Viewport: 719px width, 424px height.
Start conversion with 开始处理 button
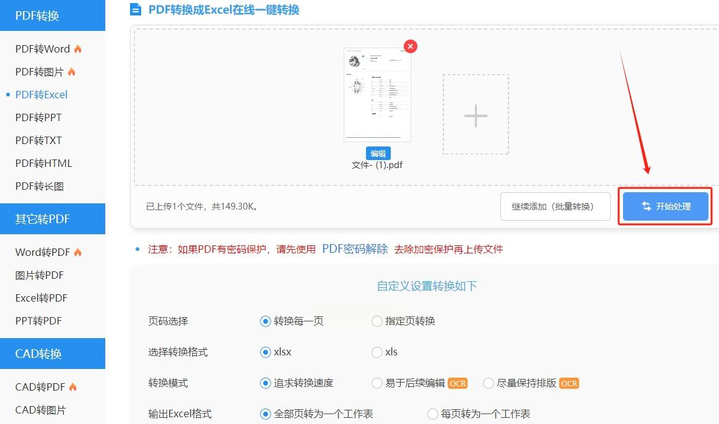[665, 206]
